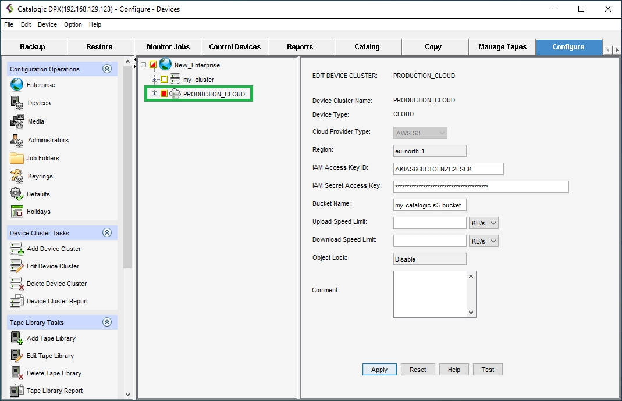The width and height of the screenshot is (622, 401).
Task: Open the Holidays calendar icon
Action: coord(17,212)
